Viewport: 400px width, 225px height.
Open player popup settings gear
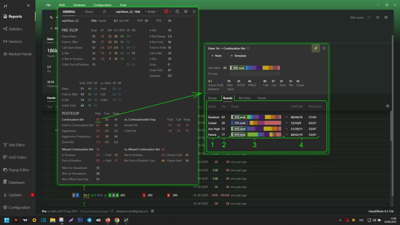186,12
